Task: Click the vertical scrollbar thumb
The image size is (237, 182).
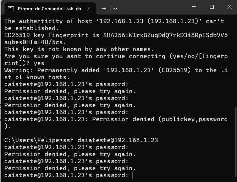Action: 236,142
